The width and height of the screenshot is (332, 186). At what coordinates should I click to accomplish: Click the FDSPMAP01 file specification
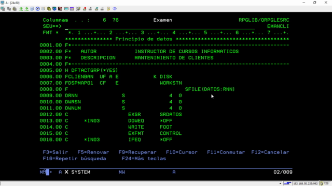79,83
